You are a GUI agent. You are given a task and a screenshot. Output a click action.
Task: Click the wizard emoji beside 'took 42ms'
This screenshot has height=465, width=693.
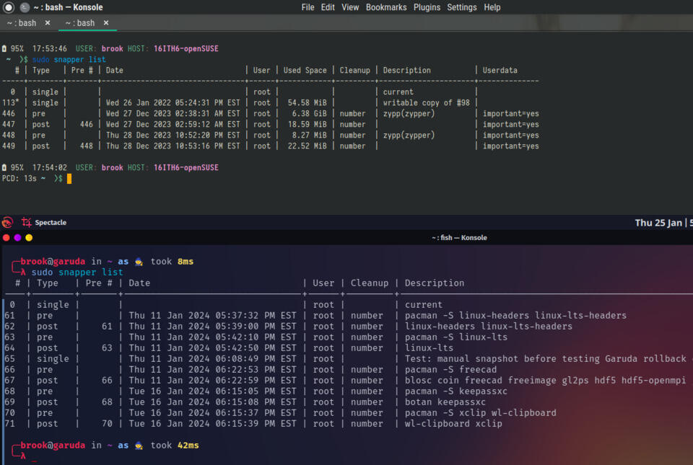click(x=139, y=446)
